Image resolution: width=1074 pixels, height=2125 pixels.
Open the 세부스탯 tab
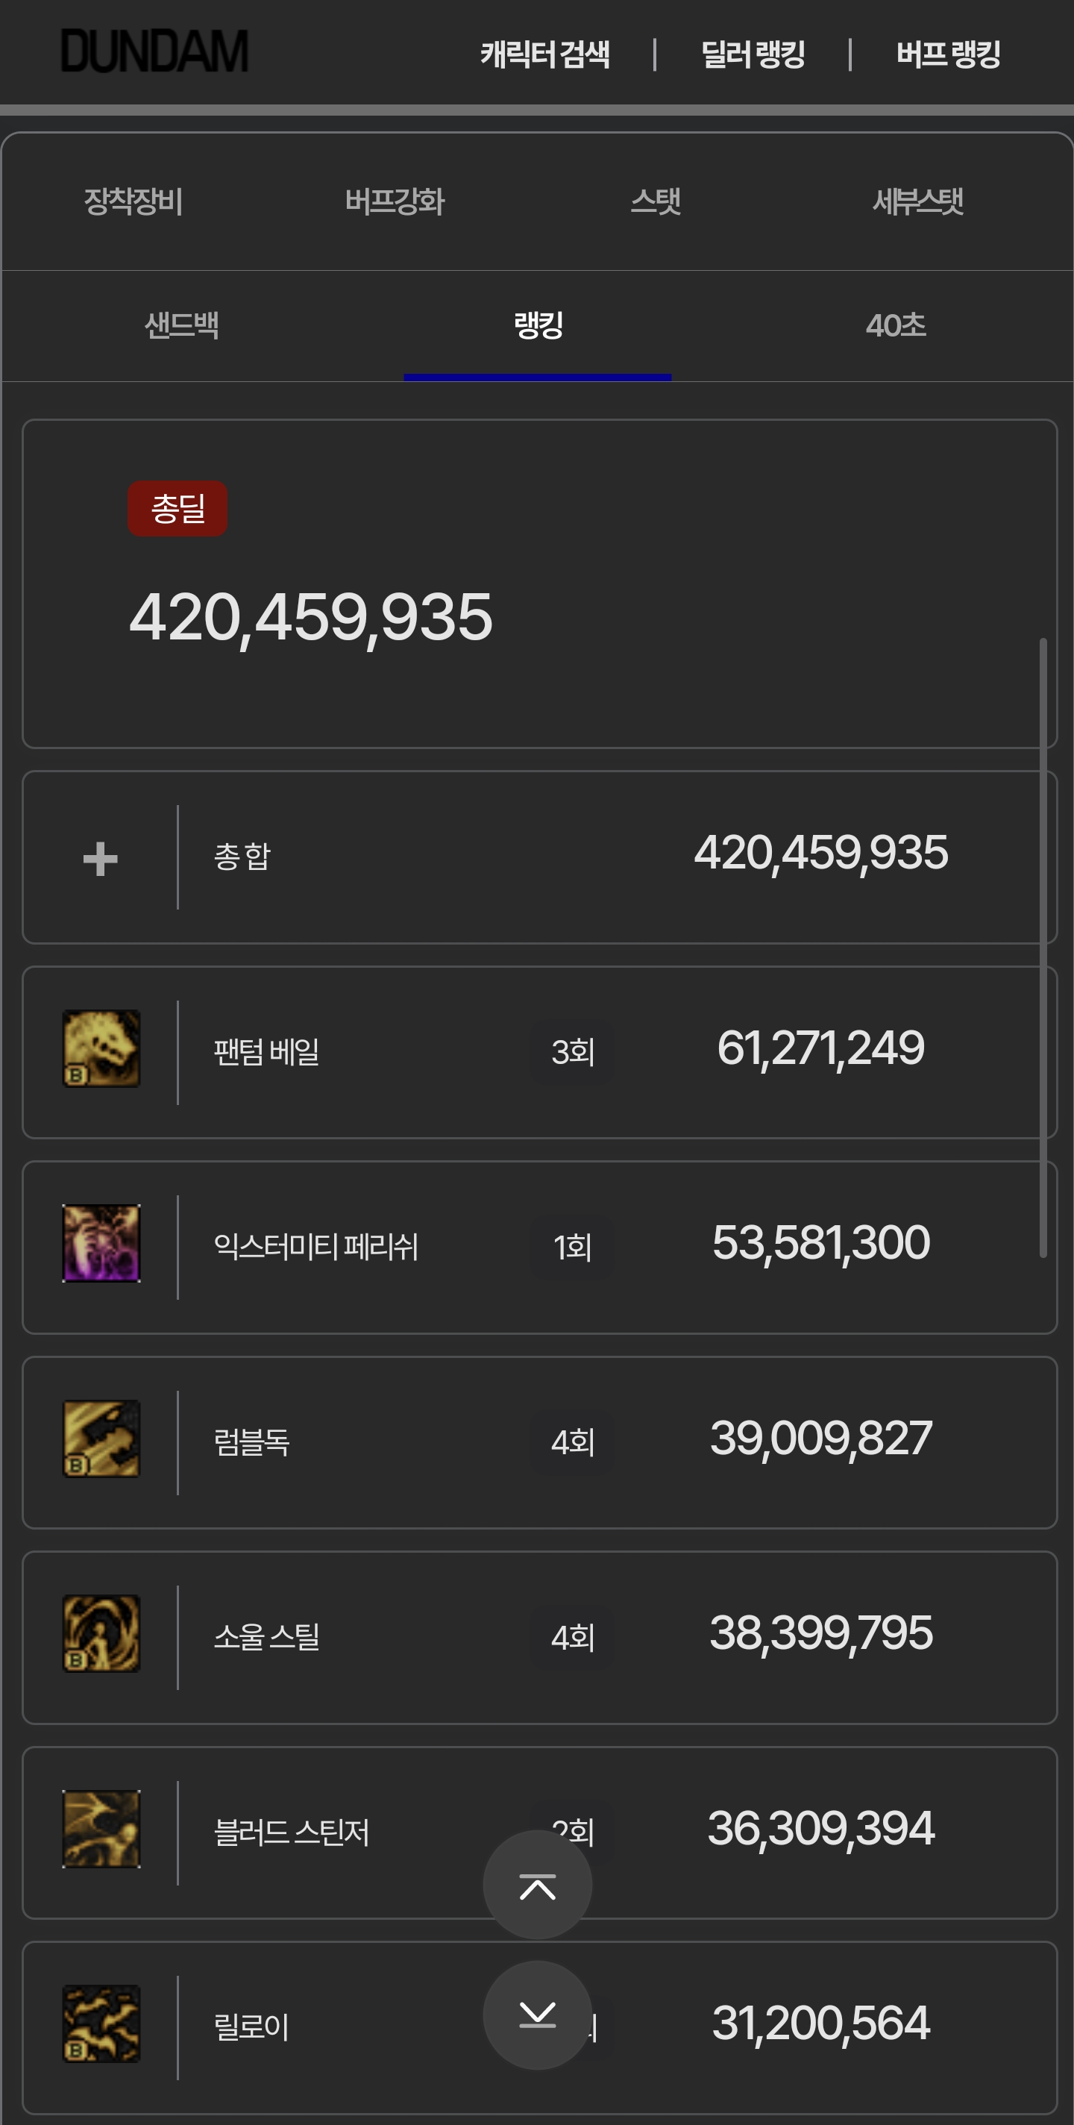click(918, 201)
